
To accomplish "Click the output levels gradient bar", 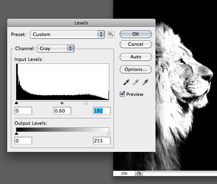I will (x=63, y=130).
